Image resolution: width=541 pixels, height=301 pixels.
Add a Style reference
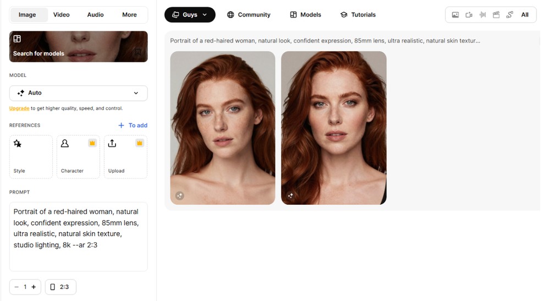(31, 157)
